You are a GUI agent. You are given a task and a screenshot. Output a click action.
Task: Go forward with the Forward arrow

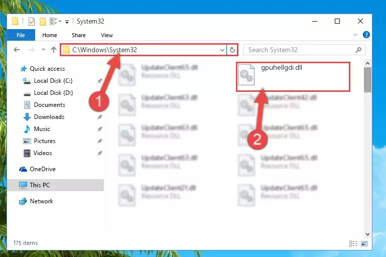pos(32,50)
